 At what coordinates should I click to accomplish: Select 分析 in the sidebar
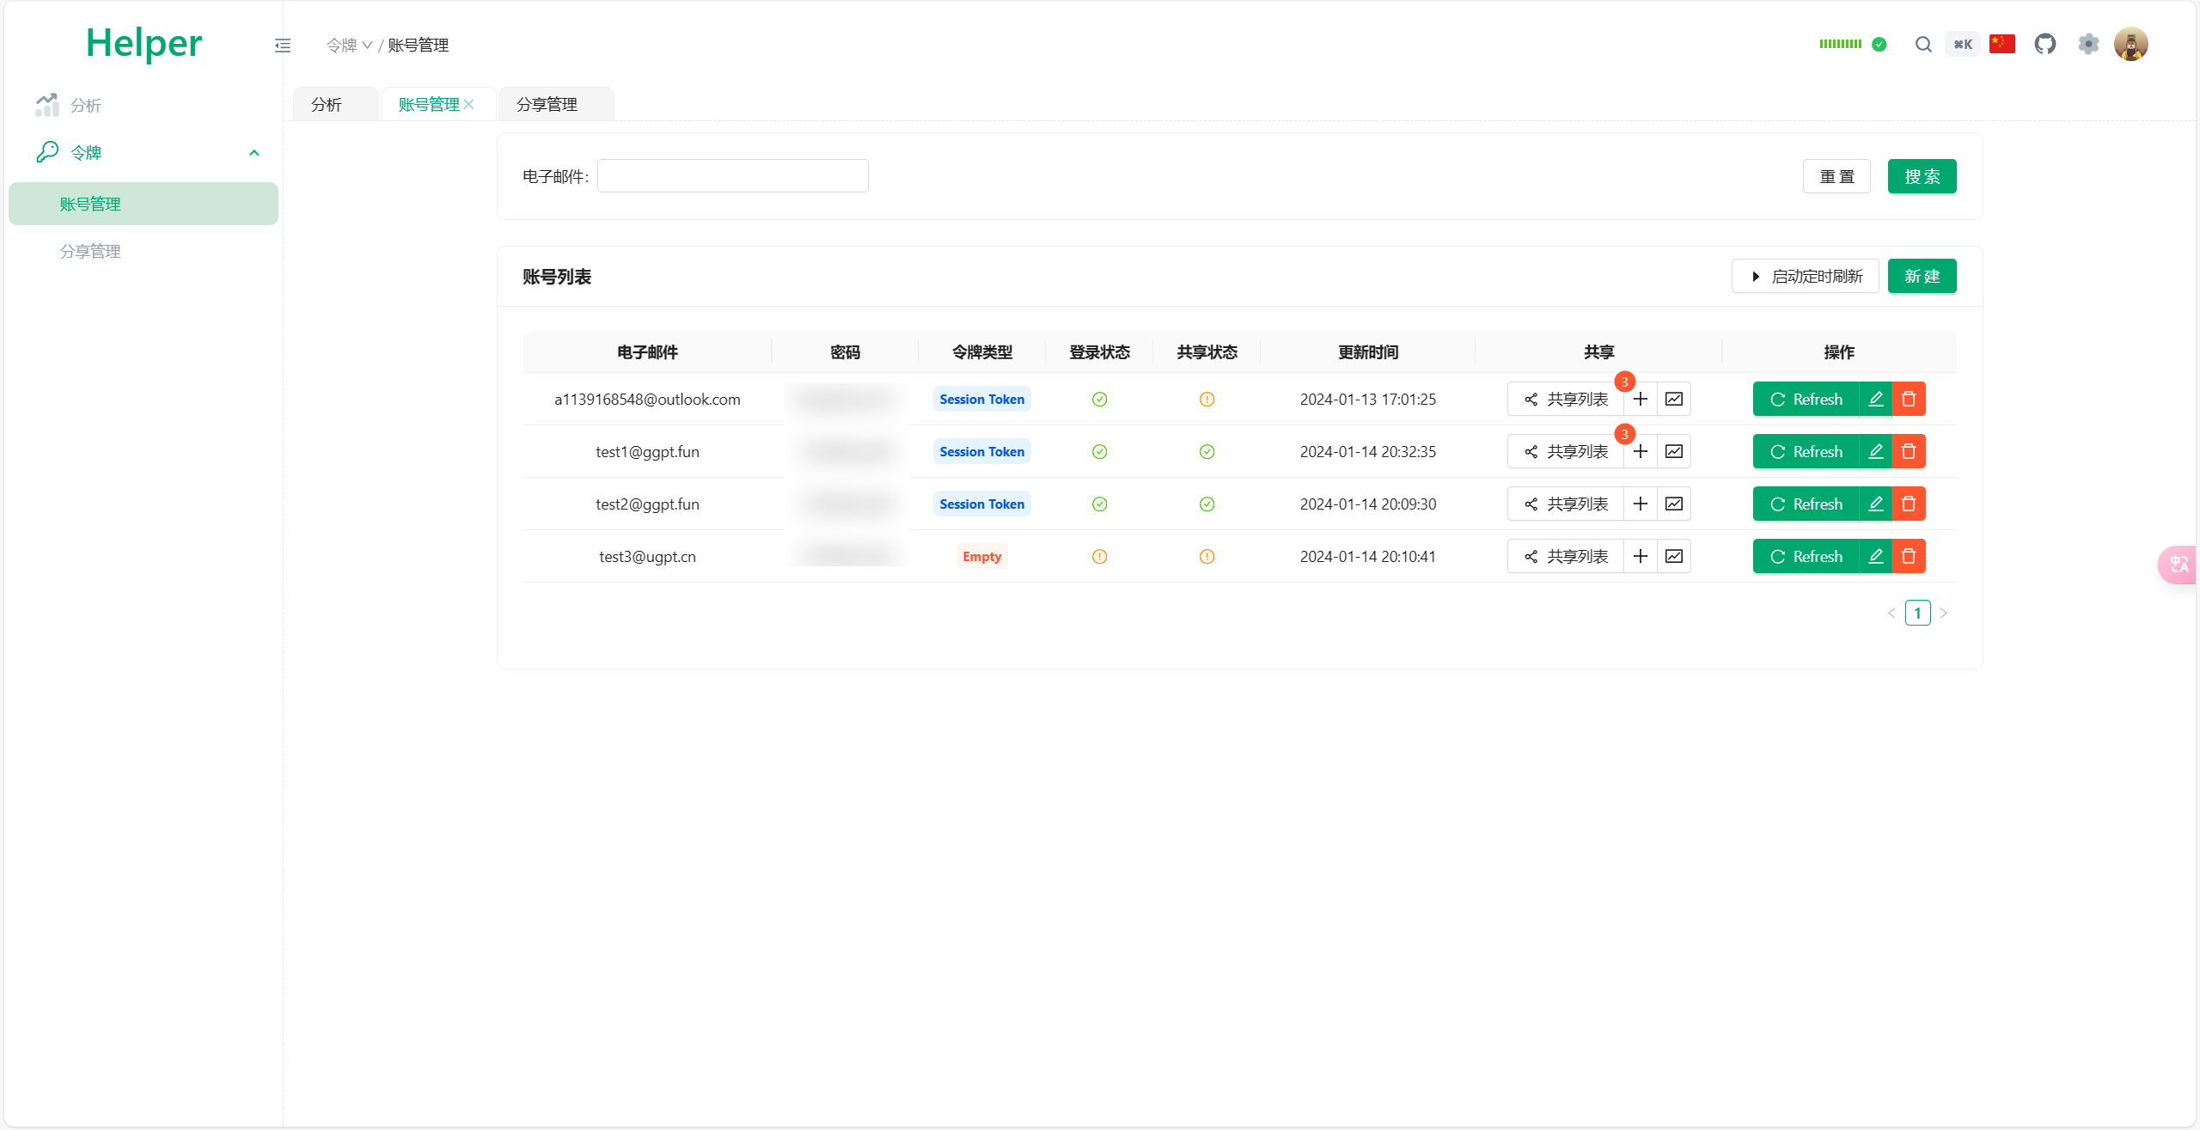click(85, 105)
